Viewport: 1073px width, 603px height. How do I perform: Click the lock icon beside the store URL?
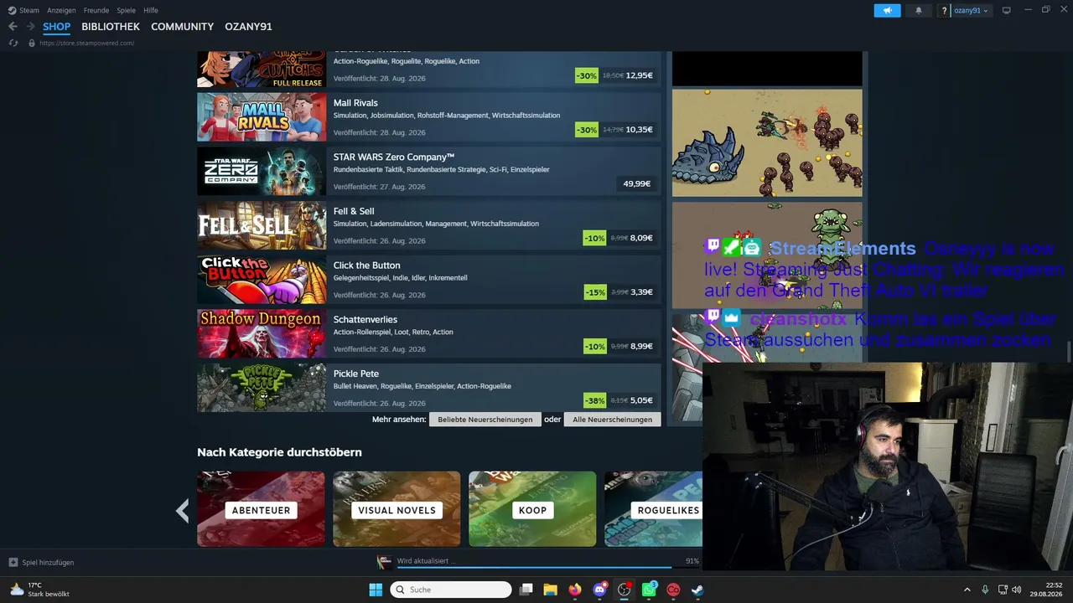tap(32, 43)
